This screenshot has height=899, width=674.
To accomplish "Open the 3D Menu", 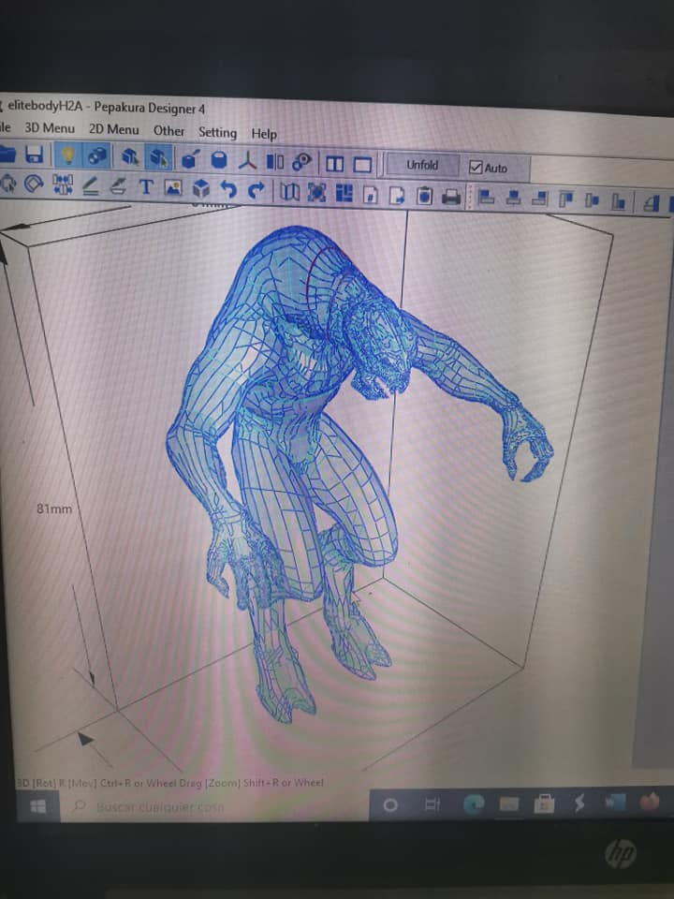I will (x=50, y=128).
